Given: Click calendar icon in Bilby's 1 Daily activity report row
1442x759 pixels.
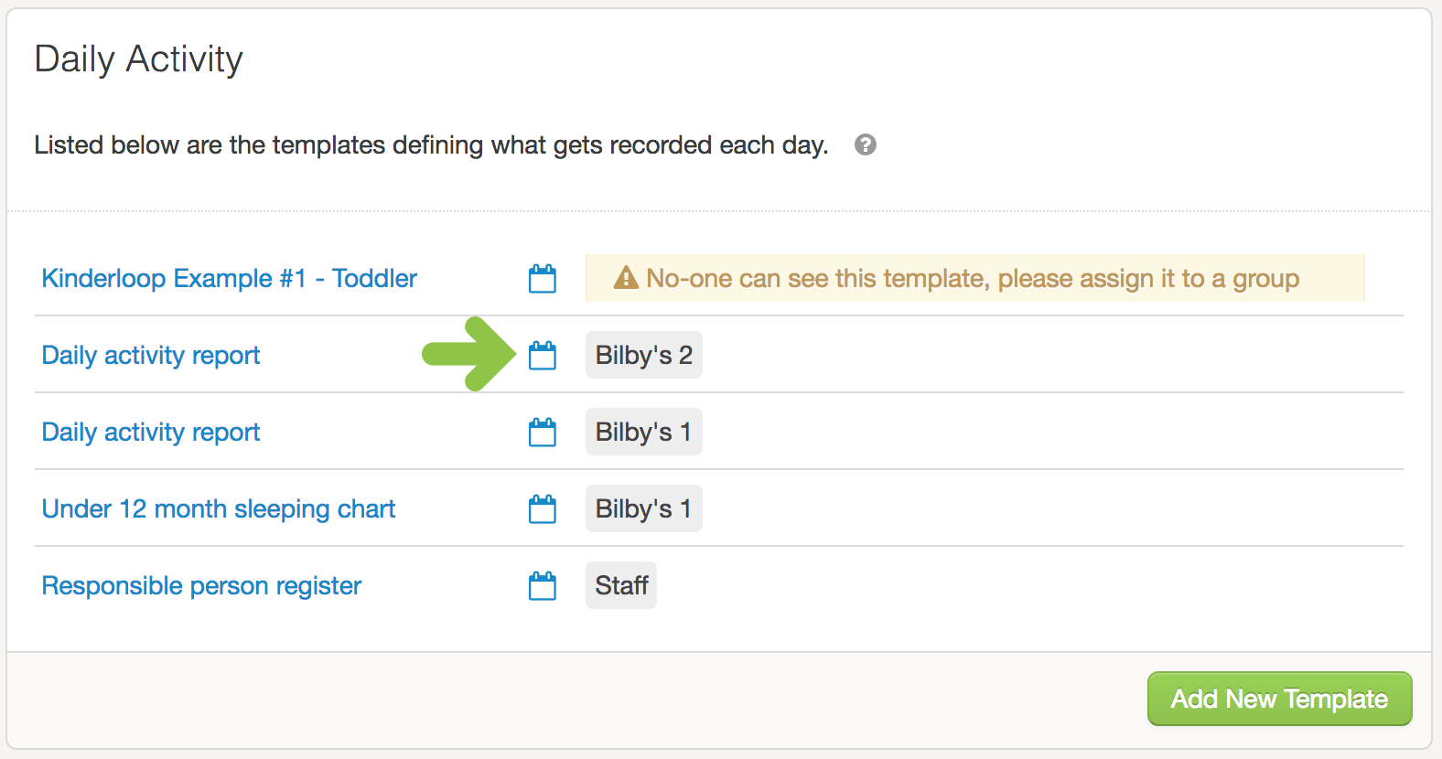Looking at the screenshot, I should tap(543, 432).
